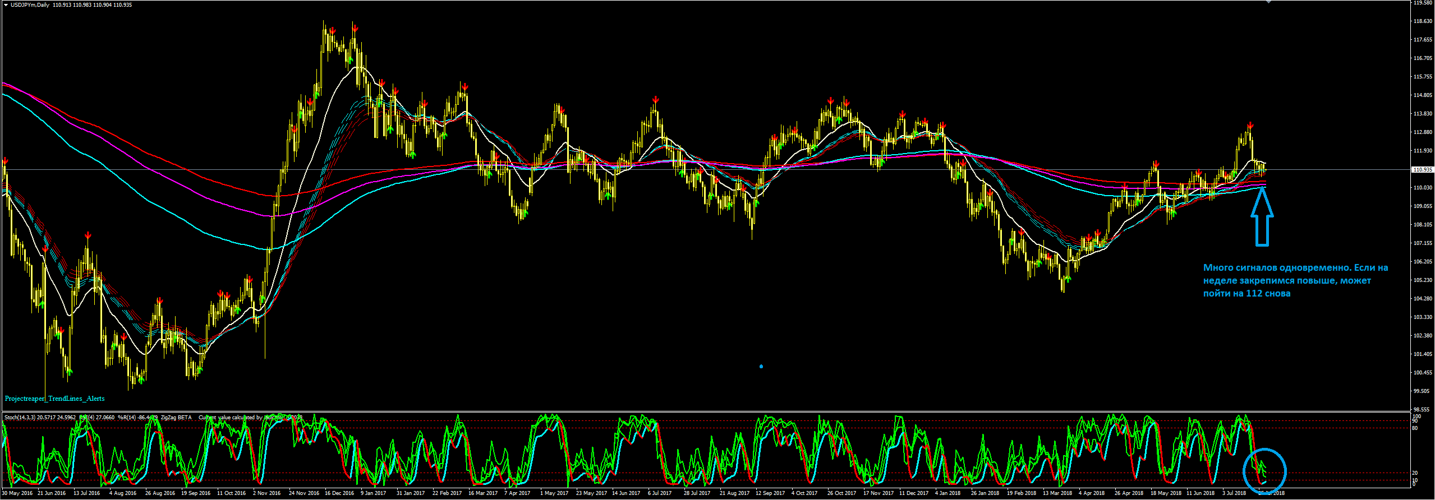Click the oscillator scale value 20
The image size is (1435, 500).
[x=1415, y=473]
